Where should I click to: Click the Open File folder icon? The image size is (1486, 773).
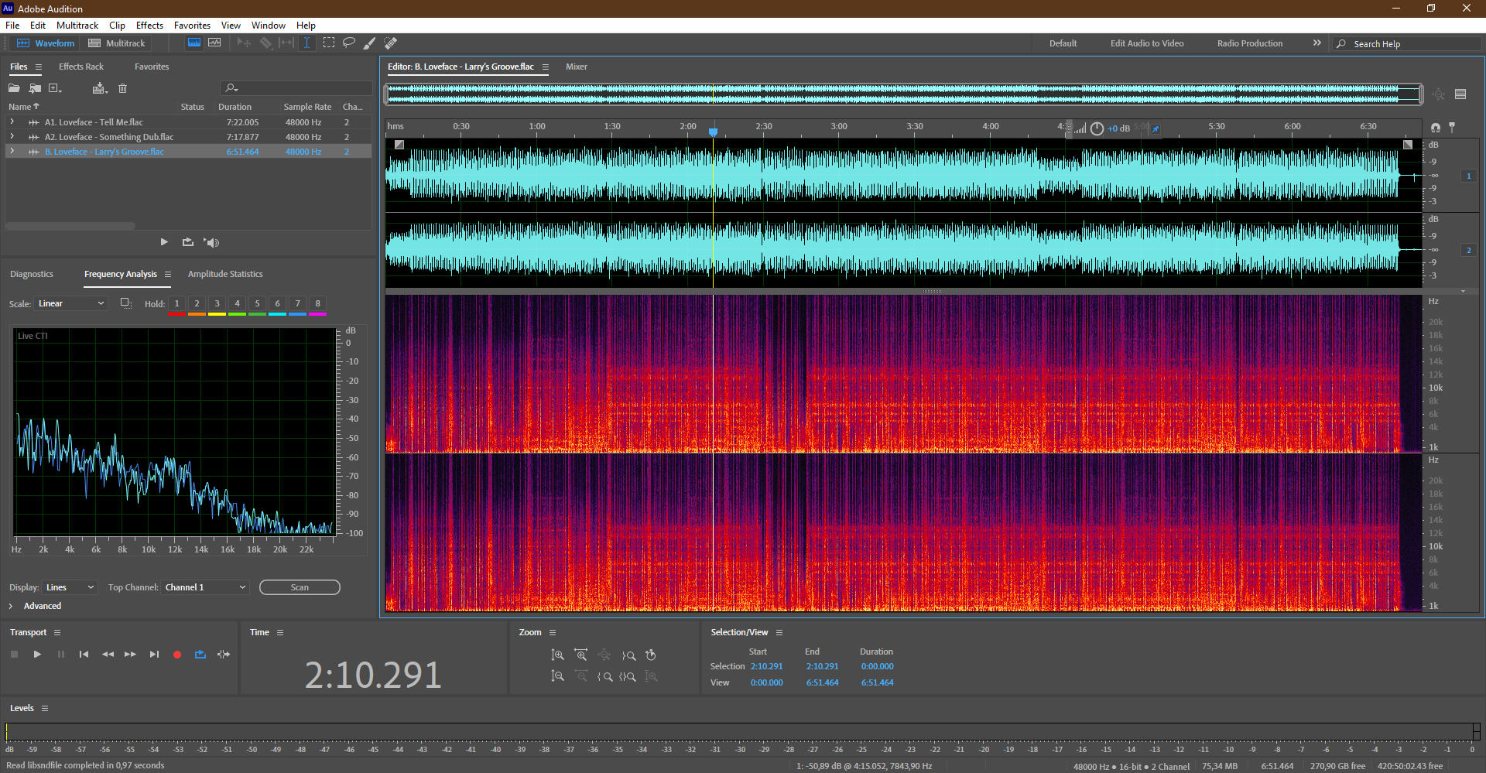[14, 88]
